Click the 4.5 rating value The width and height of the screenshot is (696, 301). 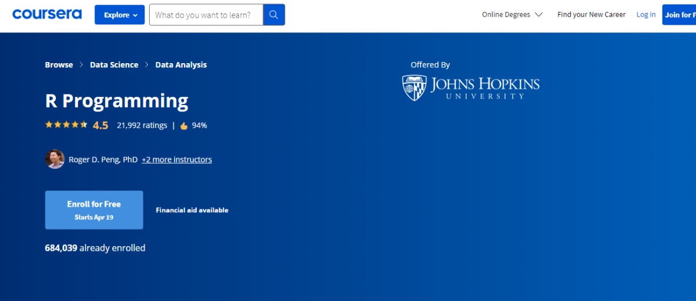click(100, 125)
